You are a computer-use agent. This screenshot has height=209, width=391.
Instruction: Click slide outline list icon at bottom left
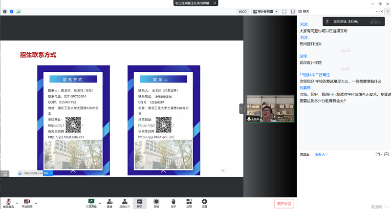(x=5, y=174)
